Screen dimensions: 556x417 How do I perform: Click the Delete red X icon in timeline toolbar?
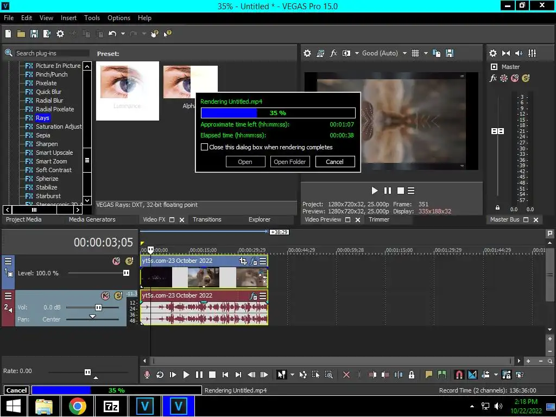[346, 375]
